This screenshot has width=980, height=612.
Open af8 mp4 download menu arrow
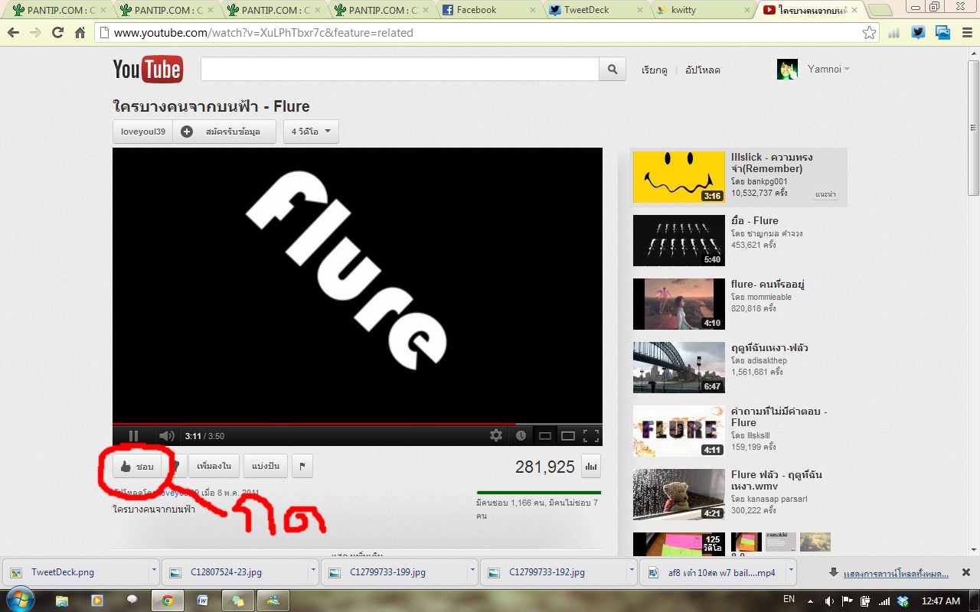791,571
